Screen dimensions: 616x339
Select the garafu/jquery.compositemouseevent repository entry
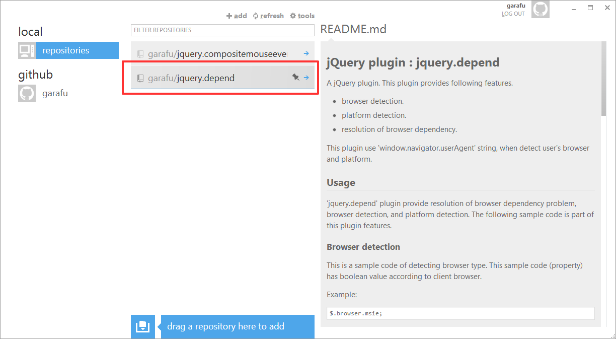click(x=211, y=53)
